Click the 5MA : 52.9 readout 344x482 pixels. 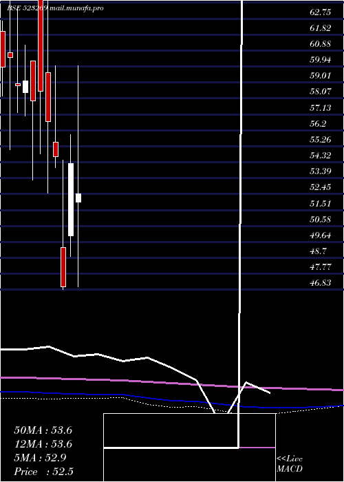pos(40,458)
